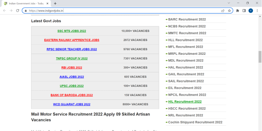Open Chrome three-dot menu
This screenshot has width=262, height=131.
257,11
